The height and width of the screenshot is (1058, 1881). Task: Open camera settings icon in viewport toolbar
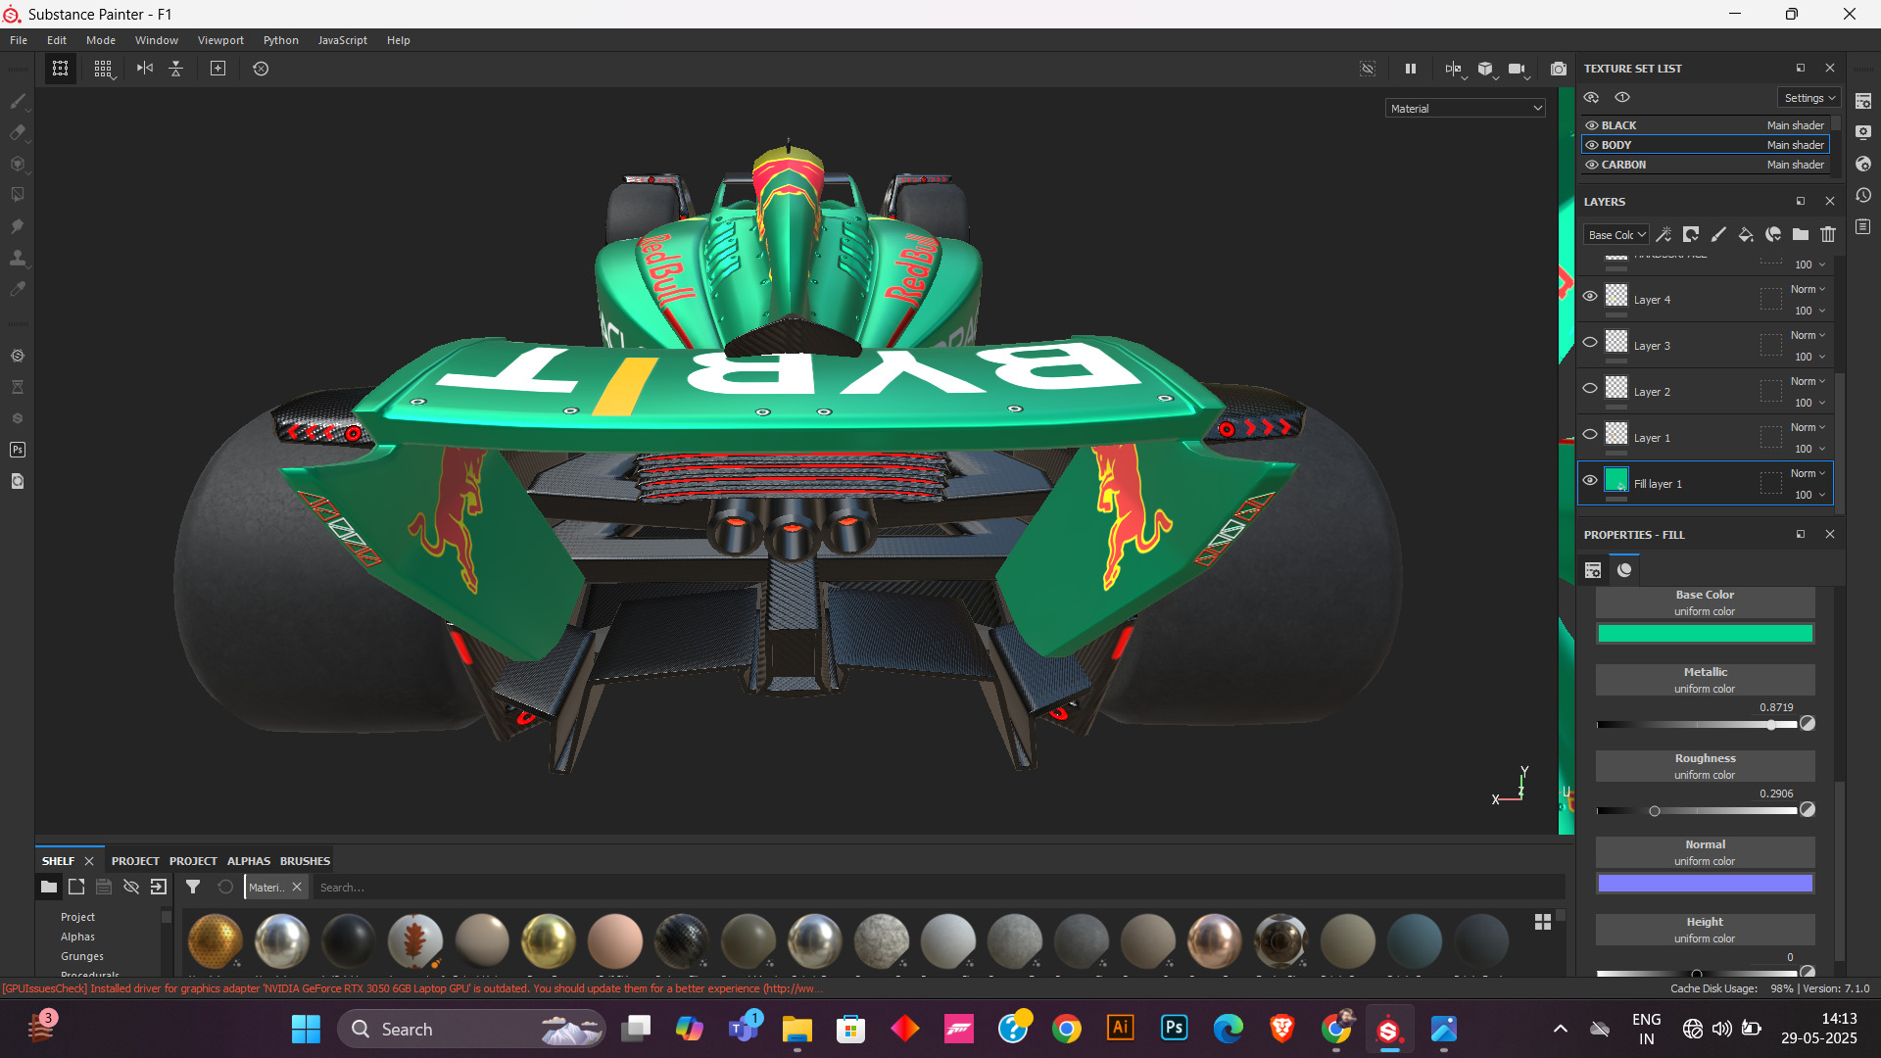tap(1518, 69)
